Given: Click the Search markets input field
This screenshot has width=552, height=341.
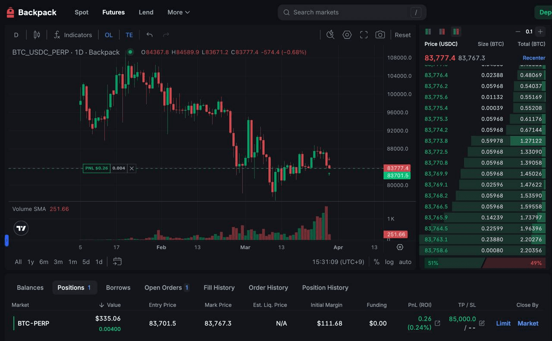Looking at the screenshot, I should [352, 13].
